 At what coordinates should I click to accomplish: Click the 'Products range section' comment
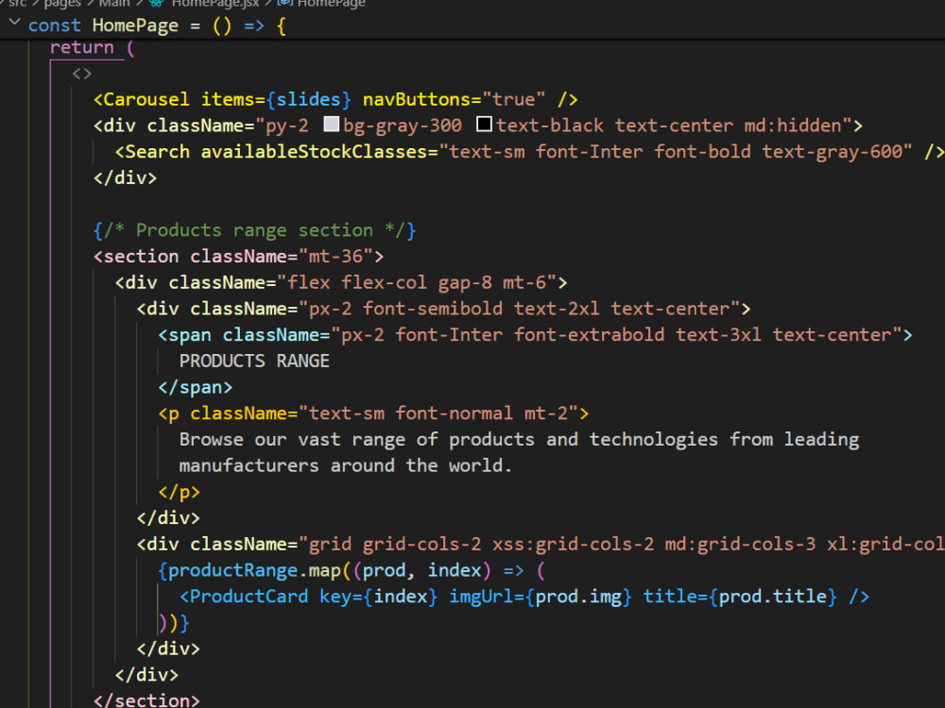(x=254, y=230)
